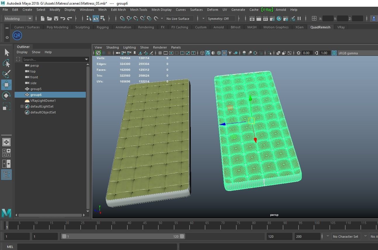Screen dimensions: 378x250
Task: Open the No Character Set dropdown
Action: click(x=346, y=236)
